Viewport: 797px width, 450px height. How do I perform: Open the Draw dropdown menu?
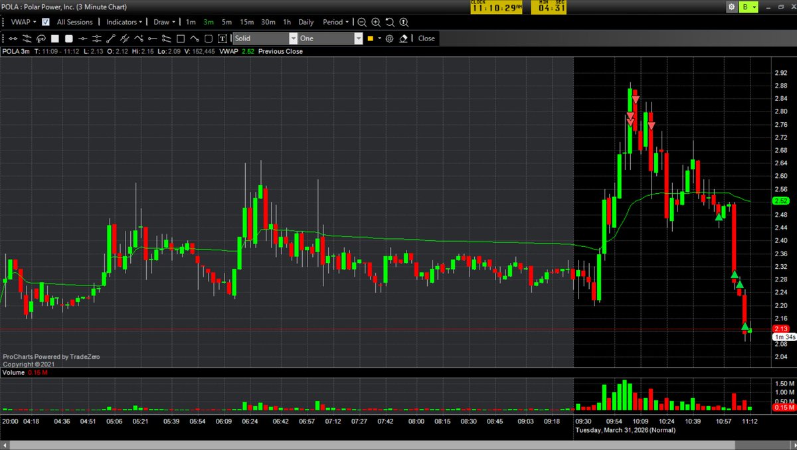click(164, 22)
